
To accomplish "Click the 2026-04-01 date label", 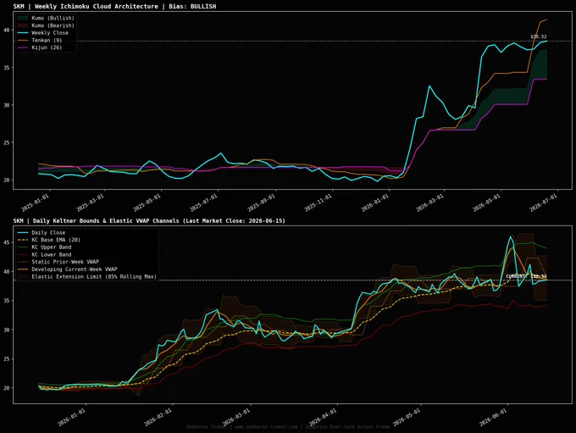I will [x=323, y=418].
